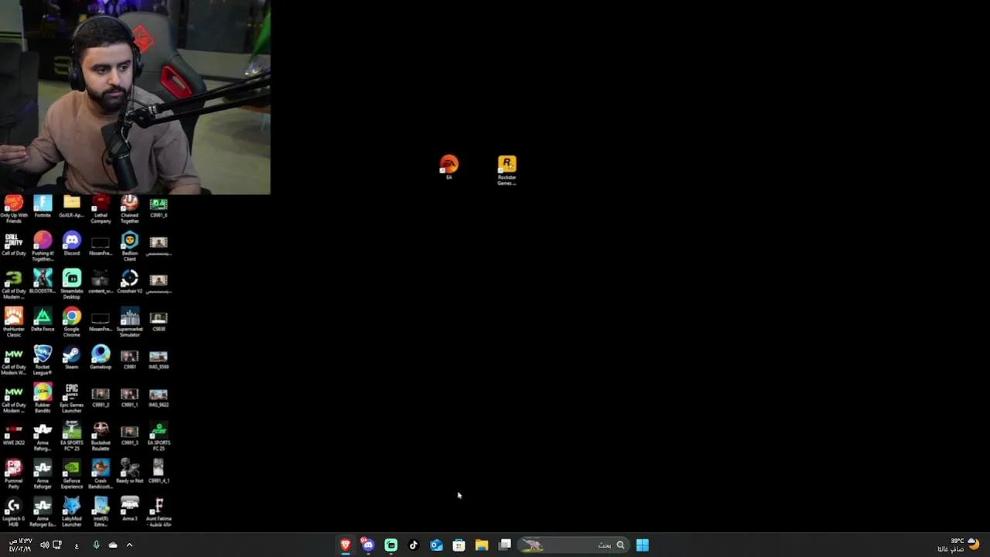
Task: Open Brave browser from the taskbar
Action: coord(346,545)
